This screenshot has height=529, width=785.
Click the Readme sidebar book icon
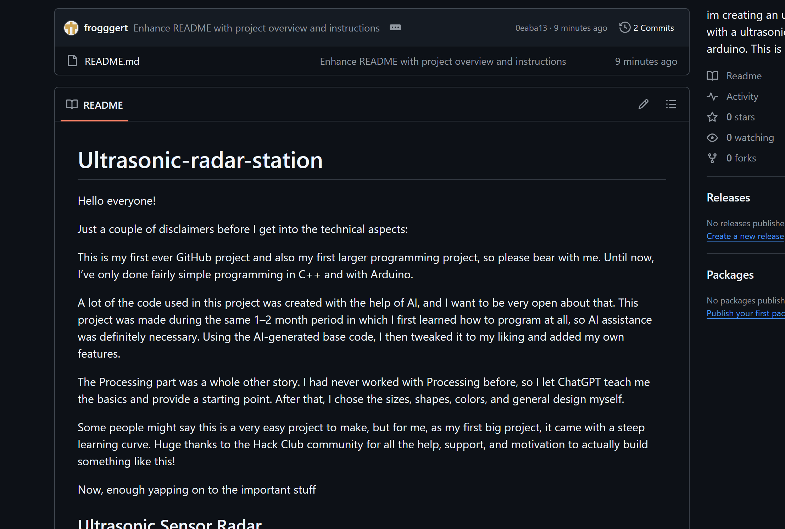pos(712,76)
